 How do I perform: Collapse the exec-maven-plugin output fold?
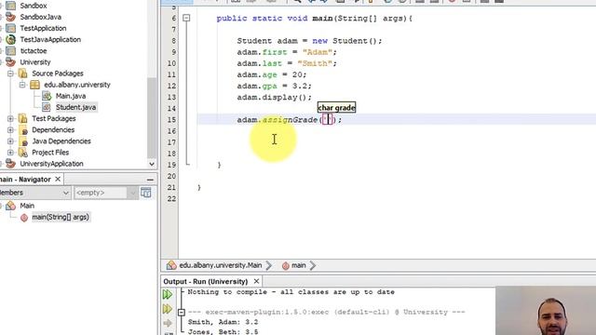(182, 313)
